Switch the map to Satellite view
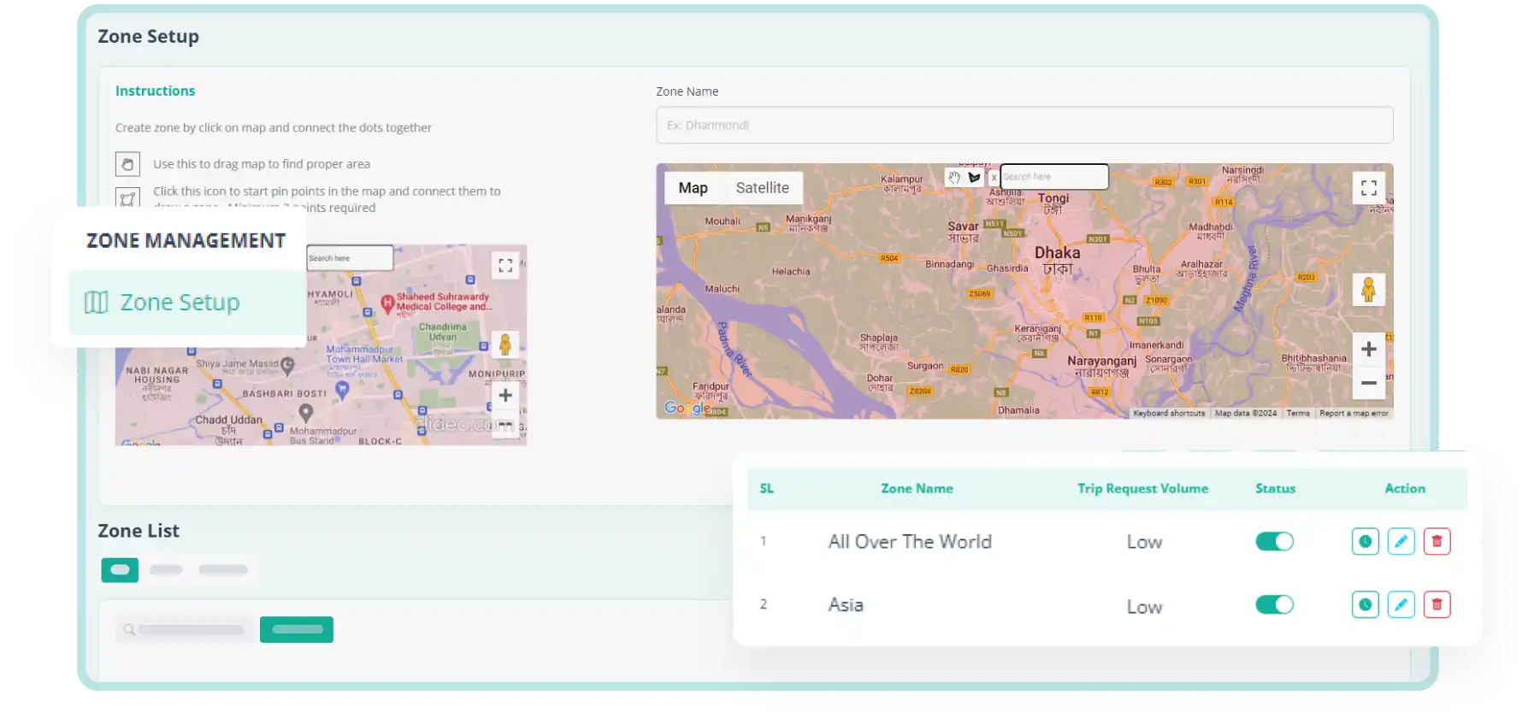This screenshot has width=1534, height=724. pos(762,188)
